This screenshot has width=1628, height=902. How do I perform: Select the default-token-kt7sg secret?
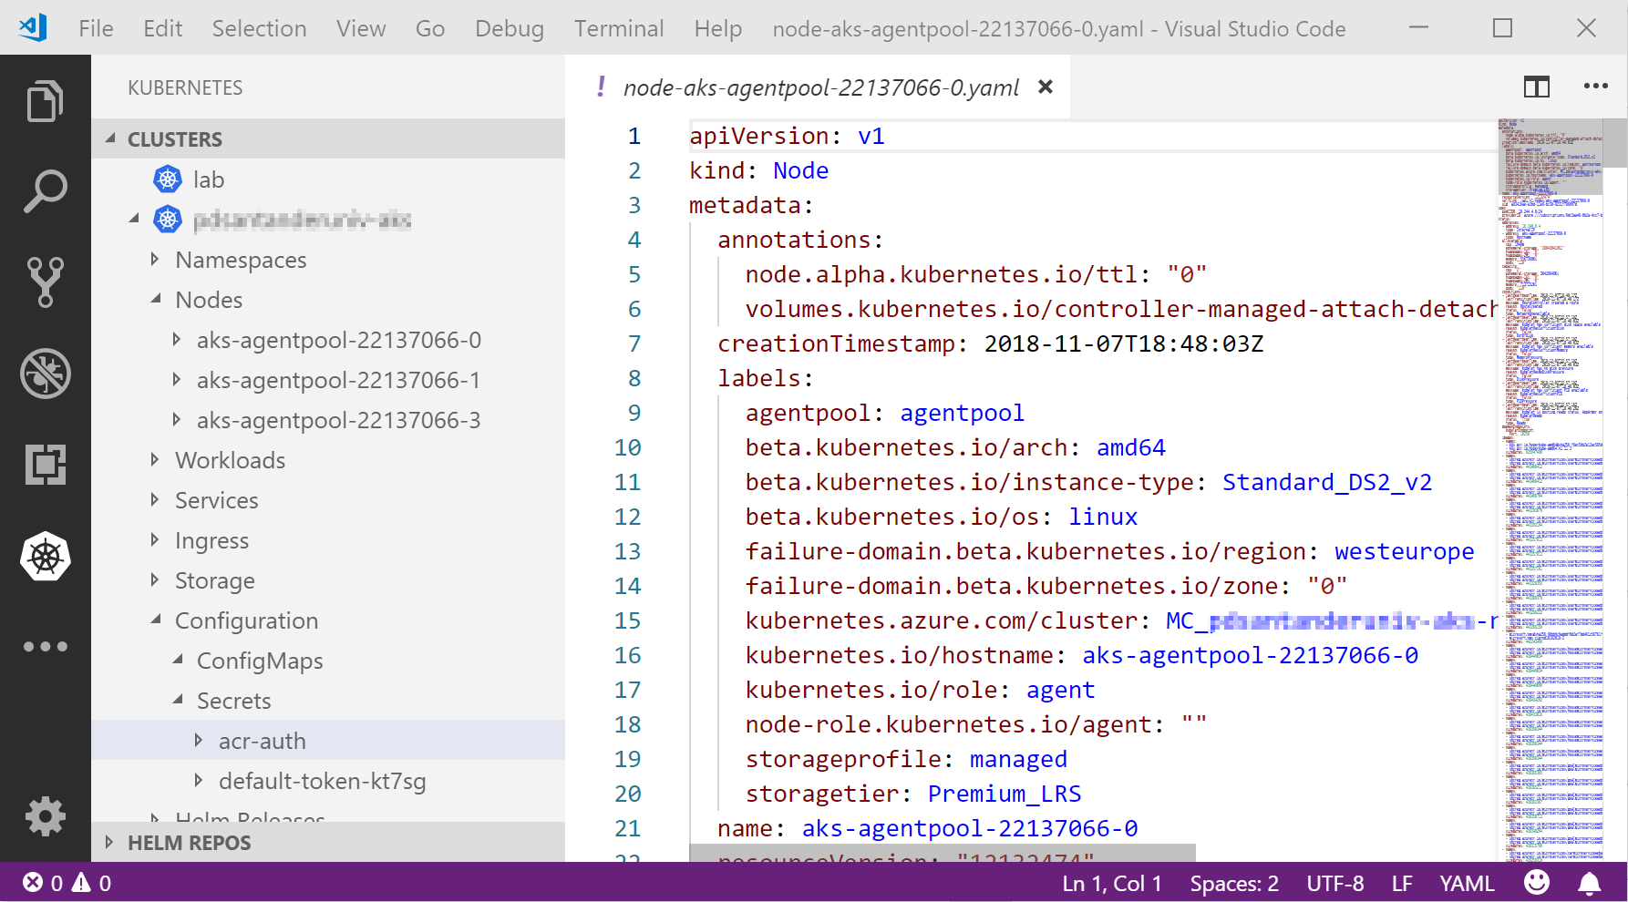click(x=323, y=781)
